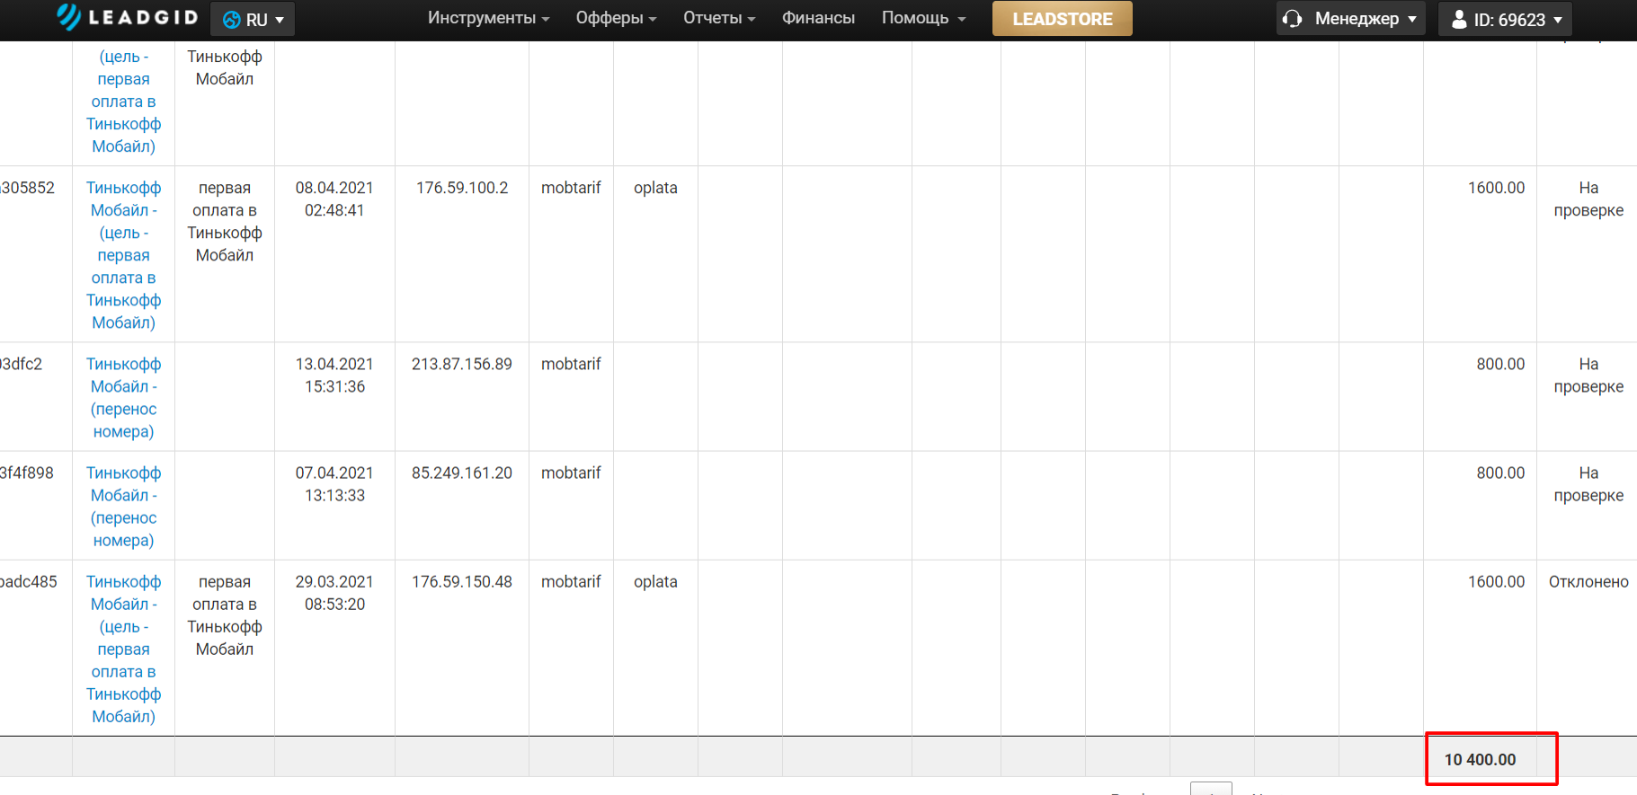Click the date 07.04.2021 13:13:33

pos(334,483)
